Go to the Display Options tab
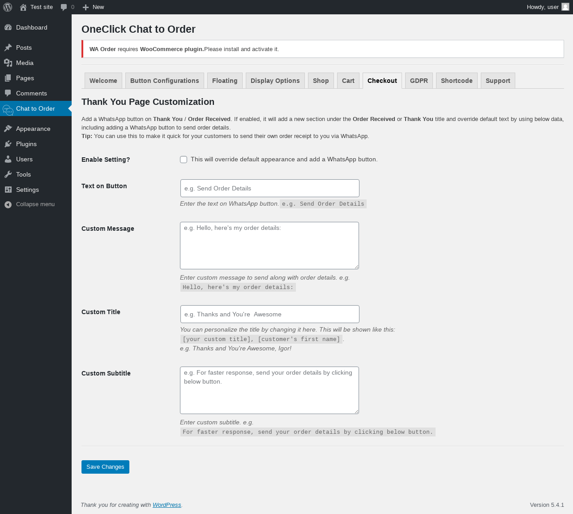 coord(275,81)
